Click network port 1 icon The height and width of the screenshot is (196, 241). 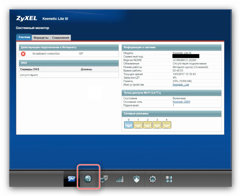[138, 125]
